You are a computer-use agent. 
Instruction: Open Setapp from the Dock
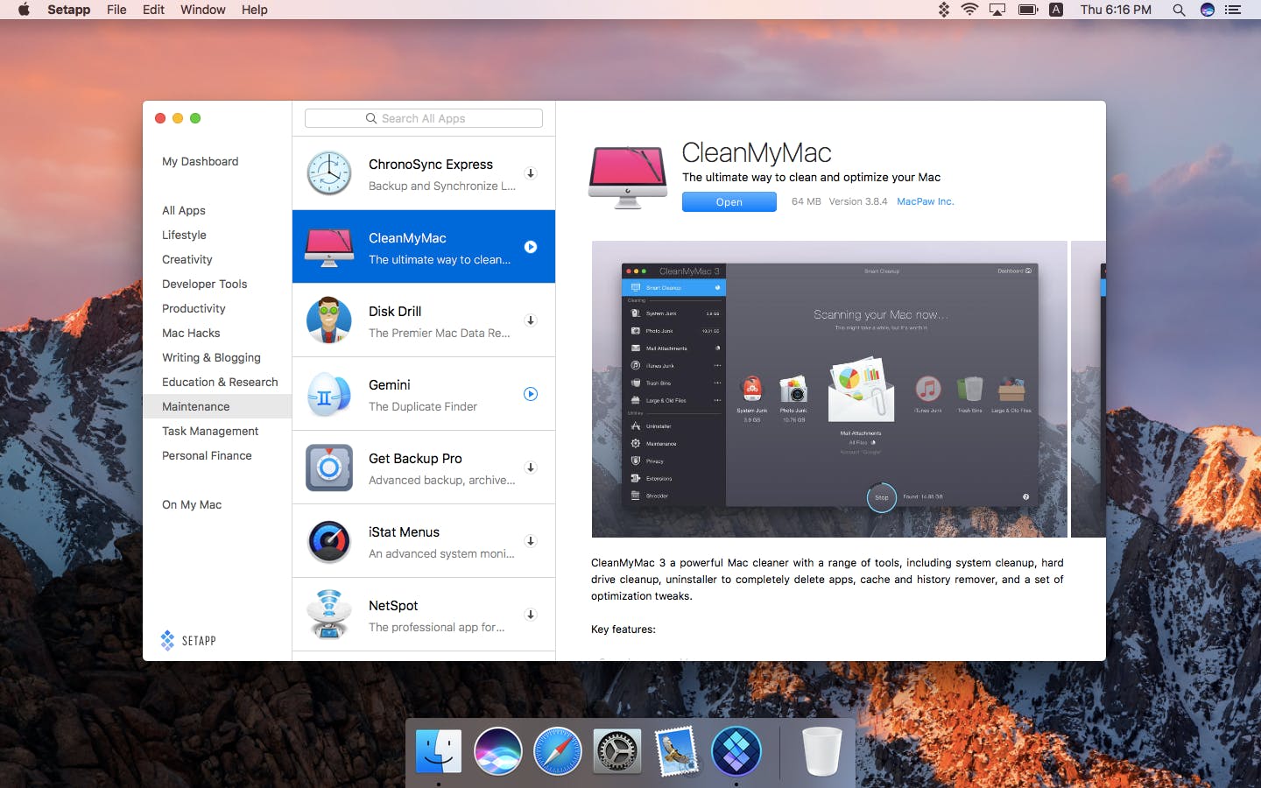click(x=736, y=751)
